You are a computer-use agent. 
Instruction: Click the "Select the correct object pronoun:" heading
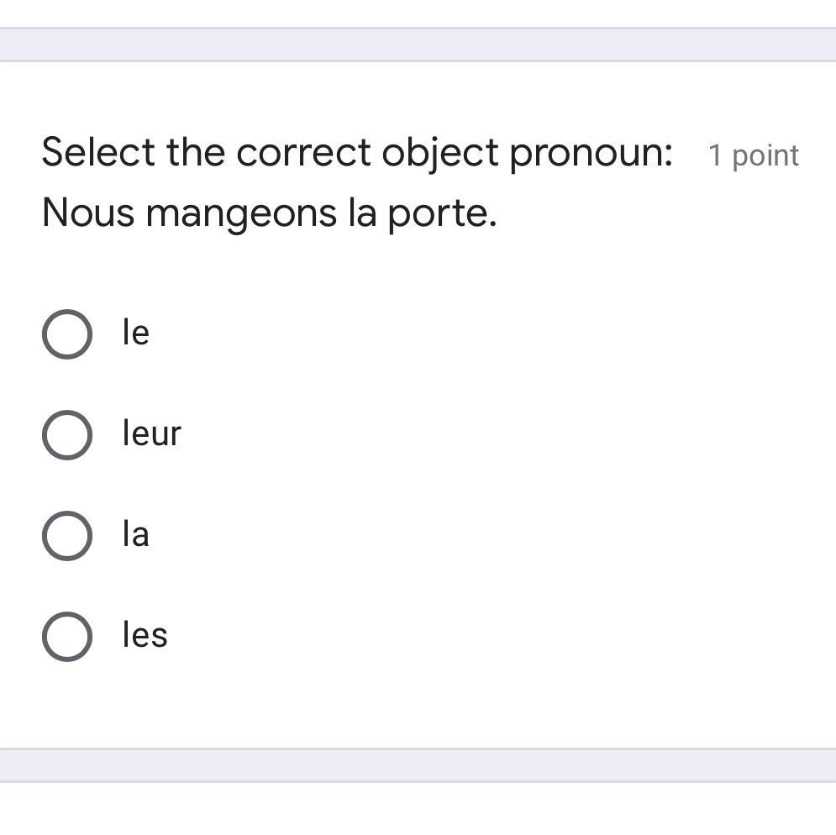coord(357,153)
